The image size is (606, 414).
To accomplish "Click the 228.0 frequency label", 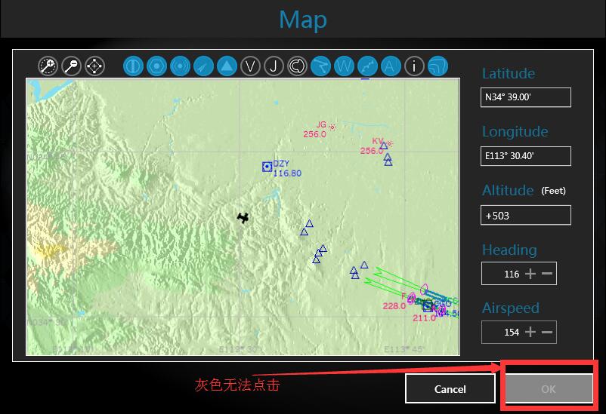I will [x=394, y=306].
